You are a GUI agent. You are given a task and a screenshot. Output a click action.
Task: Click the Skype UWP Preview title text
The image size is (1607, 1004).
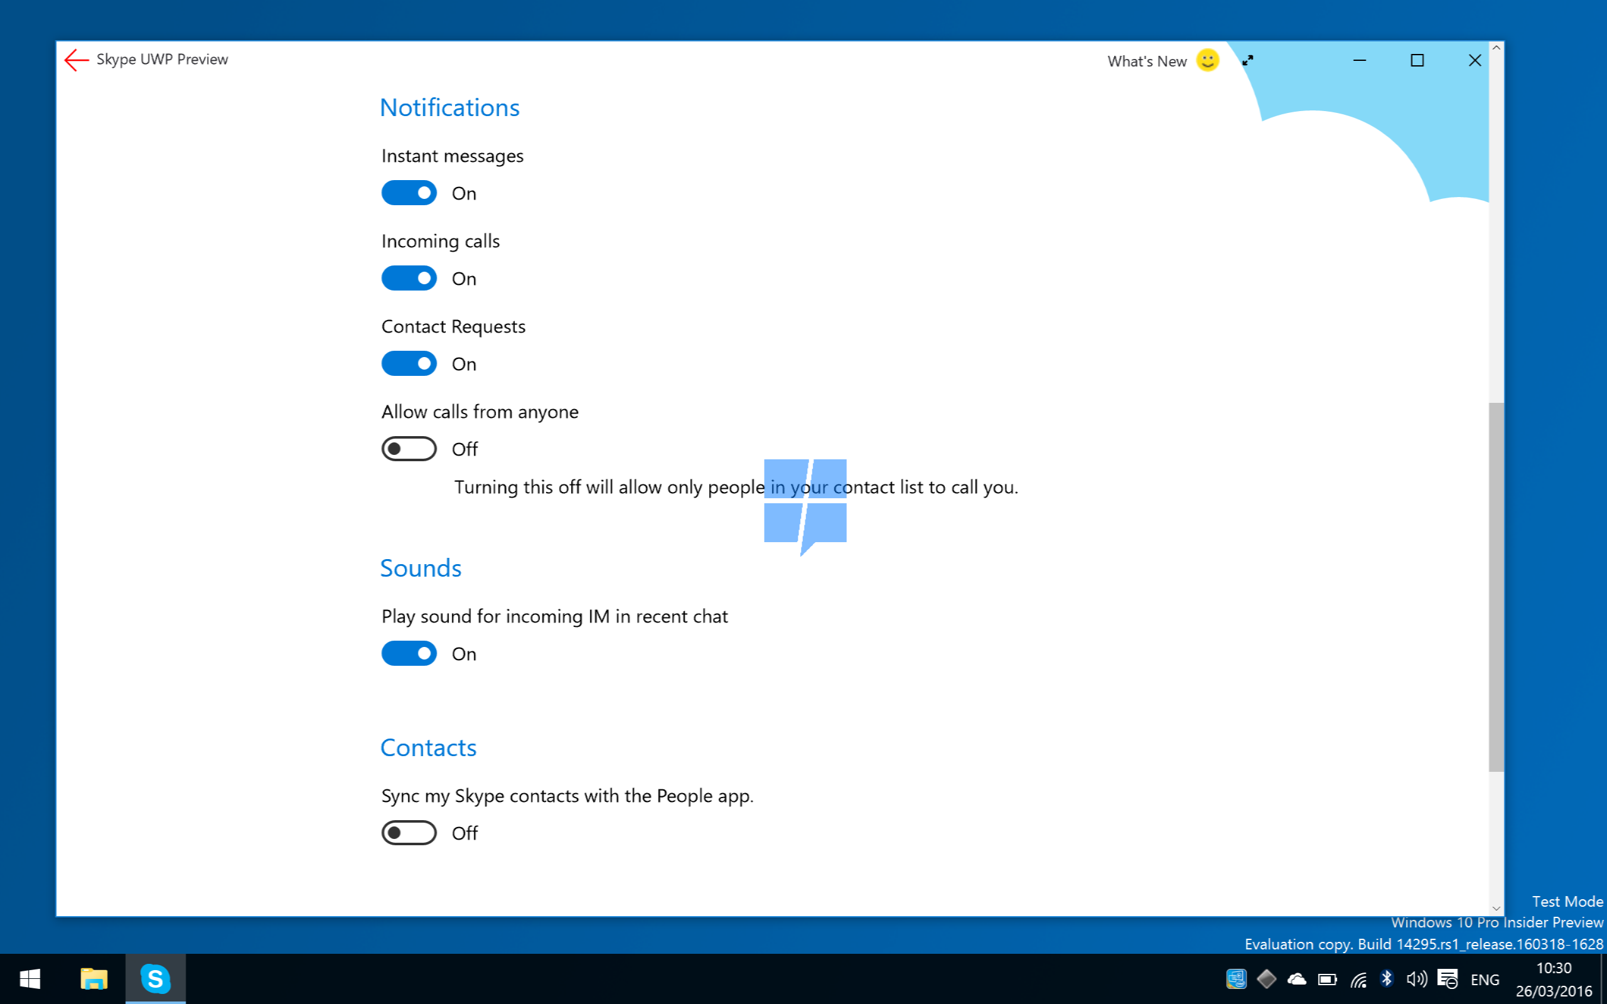(x=162, y=60)
